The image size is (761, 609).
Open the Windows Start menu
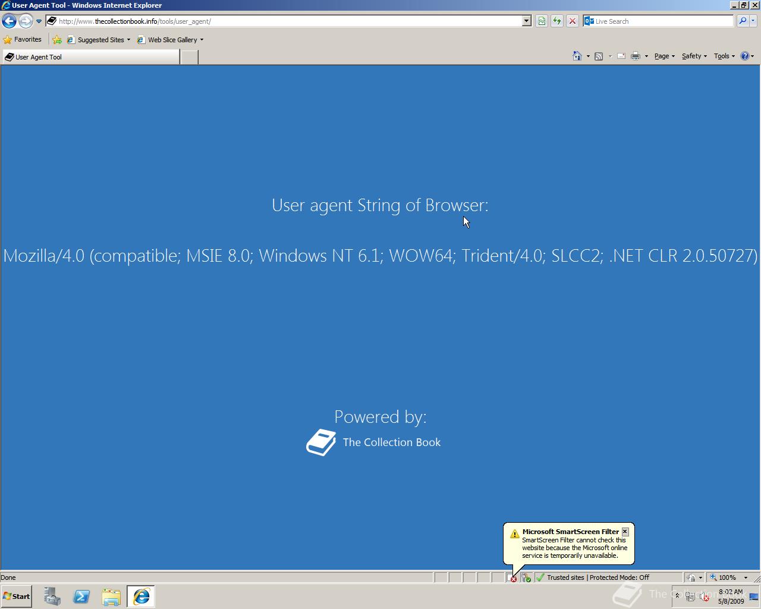point(17,597)
